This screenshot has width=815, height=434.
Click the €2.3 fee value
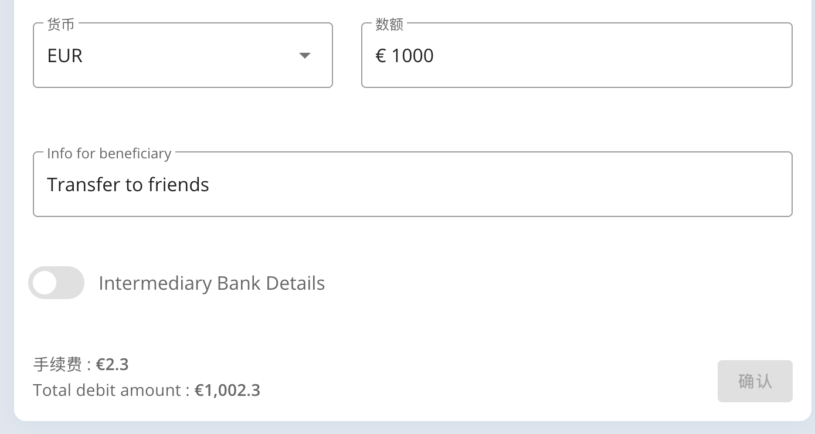(113, 365)
